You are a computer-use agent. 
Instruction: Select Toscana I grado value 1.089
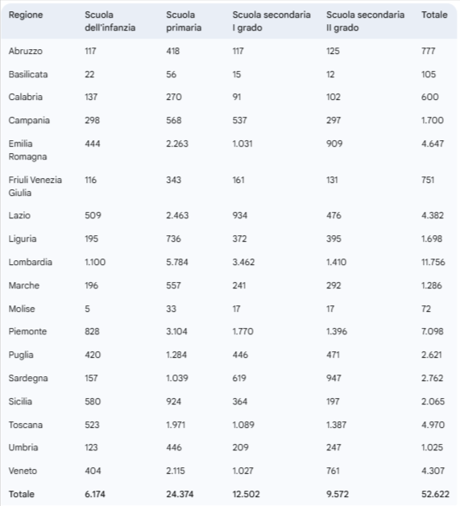243,425
